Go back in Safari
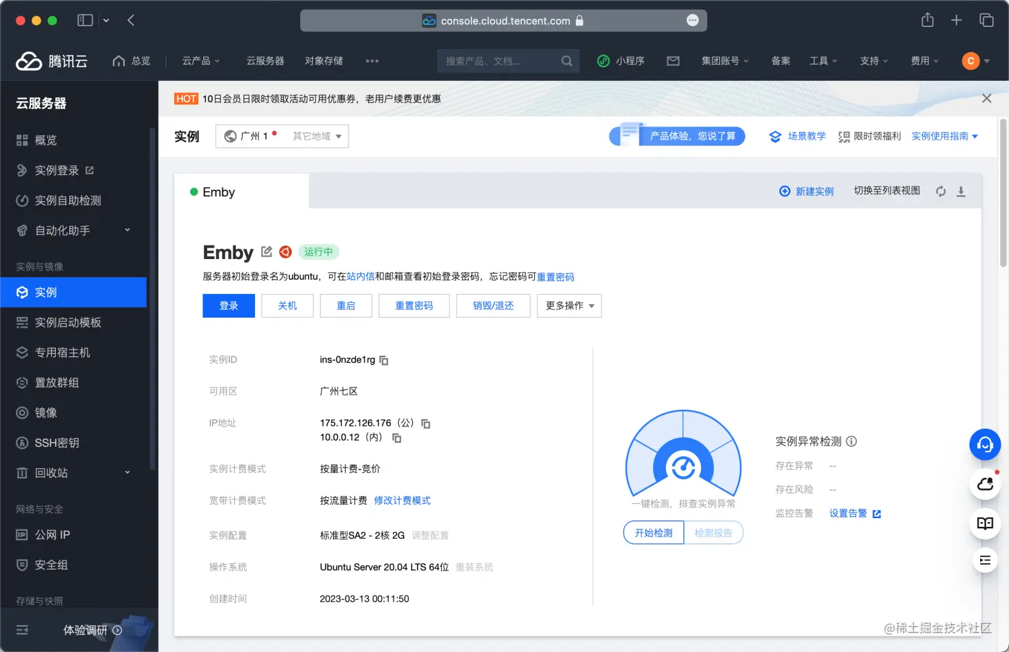Viewport: 1009px width, 652px height. (130, 20)
